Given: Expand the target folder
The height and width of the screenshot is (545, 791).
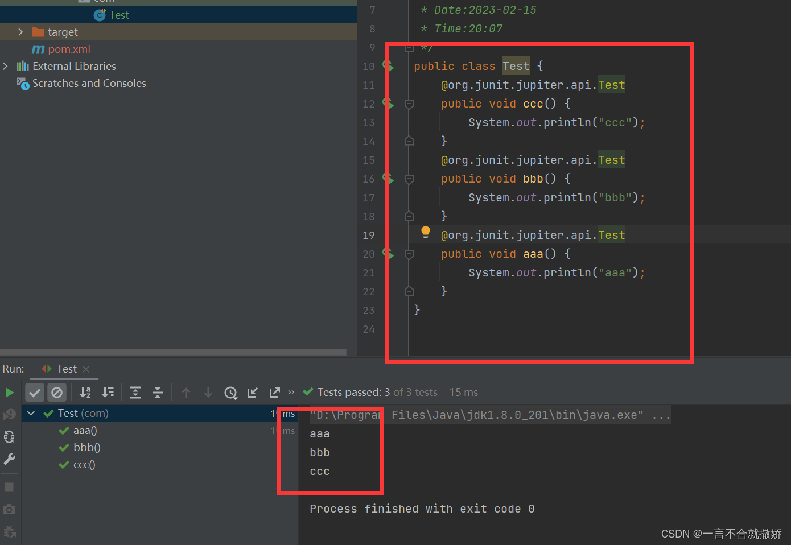Looking at the screenshot, I should [20, 32].
